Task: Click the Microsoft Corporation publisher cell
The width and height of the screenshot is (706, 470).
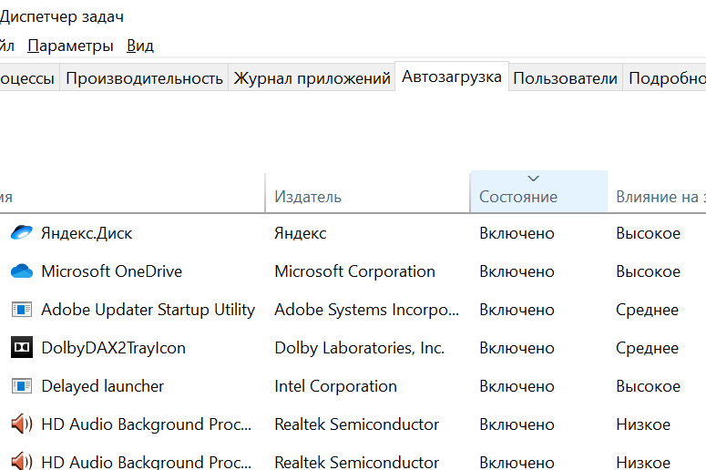Action: [x=354, y=271]
